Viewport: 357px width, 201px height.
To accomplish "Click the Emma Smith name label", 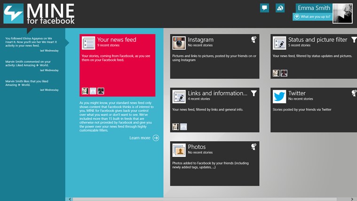I will 314,8.
